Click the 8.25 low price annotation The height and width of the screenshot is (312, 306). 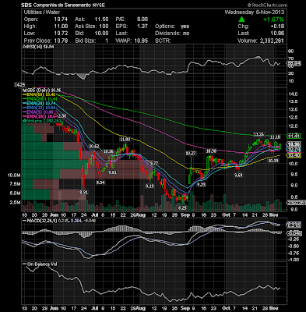click(x=182, y=207)
